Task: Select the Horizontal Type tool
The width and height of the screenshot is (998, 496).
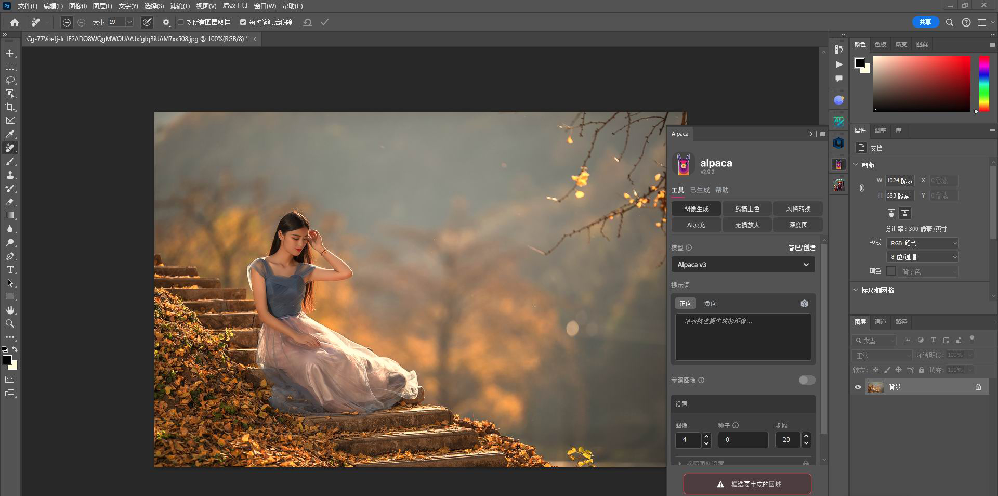Action: pyautogui.click(x=10, y=270)
